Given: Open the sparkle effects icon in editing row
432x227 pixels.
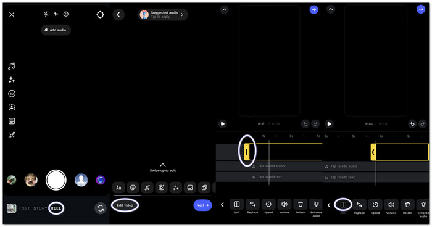Looking at the screenshot, I should (175, 188).
